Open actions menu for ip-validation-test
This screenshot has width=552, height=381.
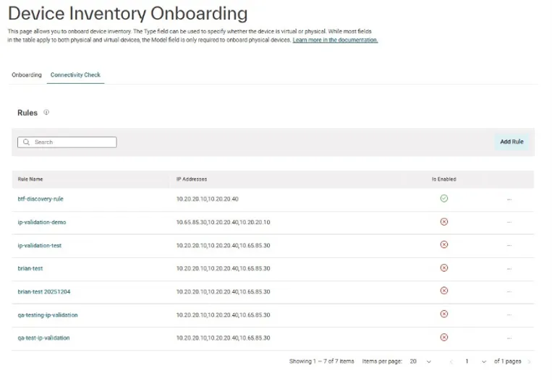[509, 246]
